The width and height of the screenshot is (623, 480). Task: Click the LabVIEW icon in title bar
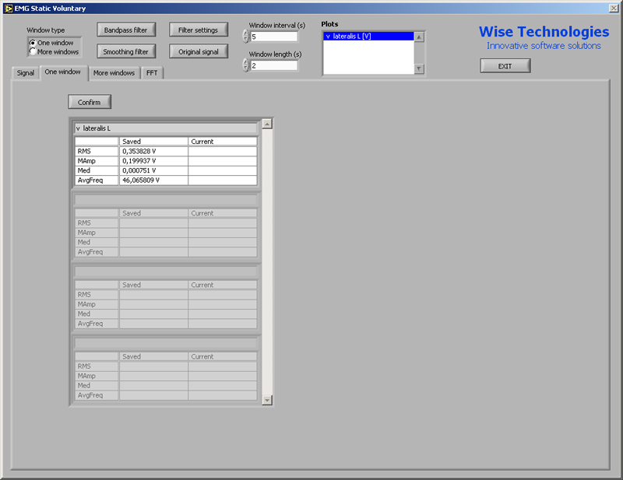point(9,9)
